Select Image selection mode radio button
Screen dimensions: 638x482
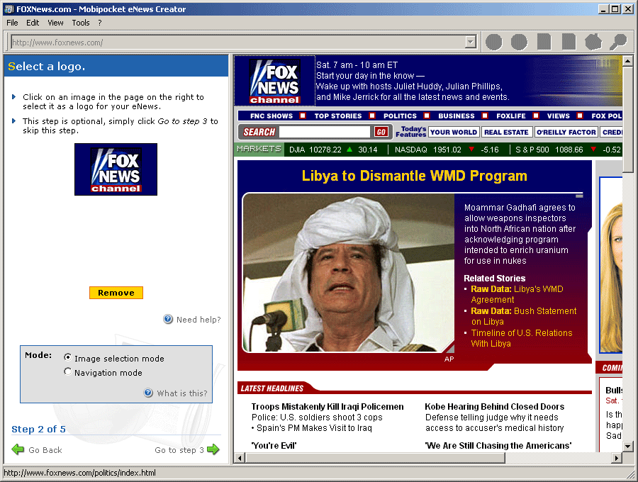pos(67,357)
